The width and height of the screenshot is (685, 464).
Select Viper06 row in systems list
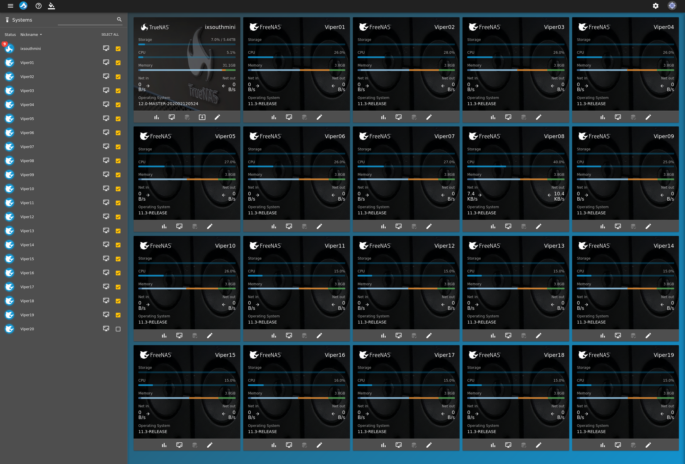point(63,133)
